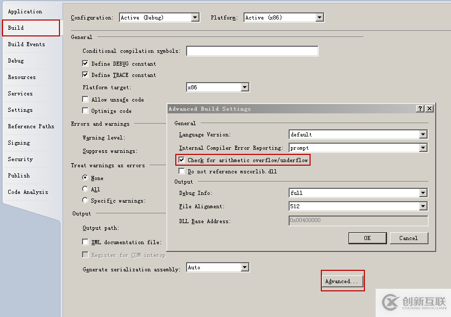This screenshot has height=317, width=451.
Task: Choose Specific warnings radio button
Action: tap(85, 200)
